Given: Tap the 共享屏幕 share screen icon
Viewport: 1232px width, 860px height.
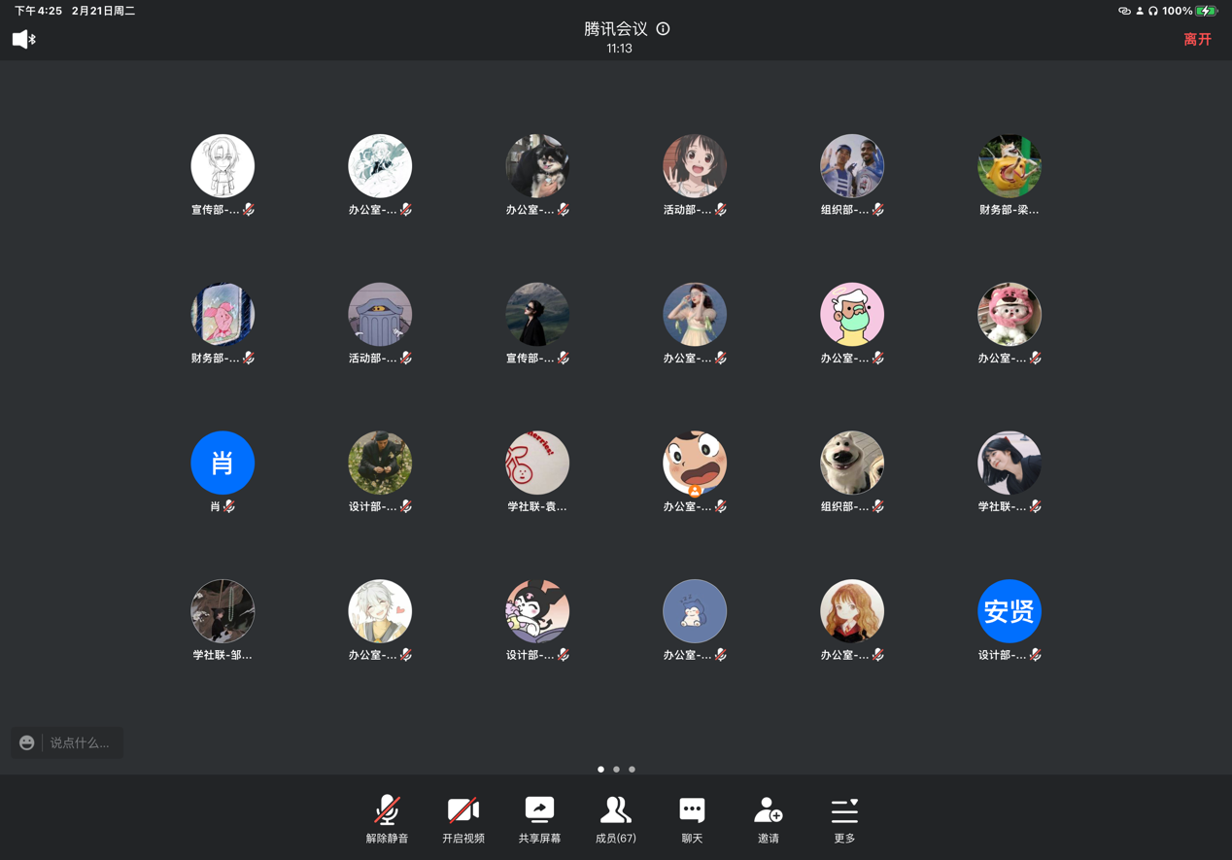Looking at the screenshot, I should (x=539, y=818).
